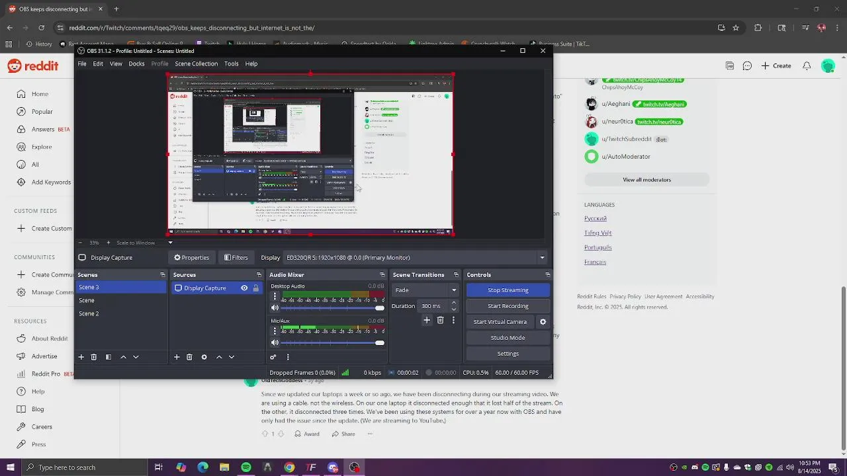The image size is (847, 476).
Task: Open source Properties button in toolbar
Action: pyautogui.click(x=191, y=258)
